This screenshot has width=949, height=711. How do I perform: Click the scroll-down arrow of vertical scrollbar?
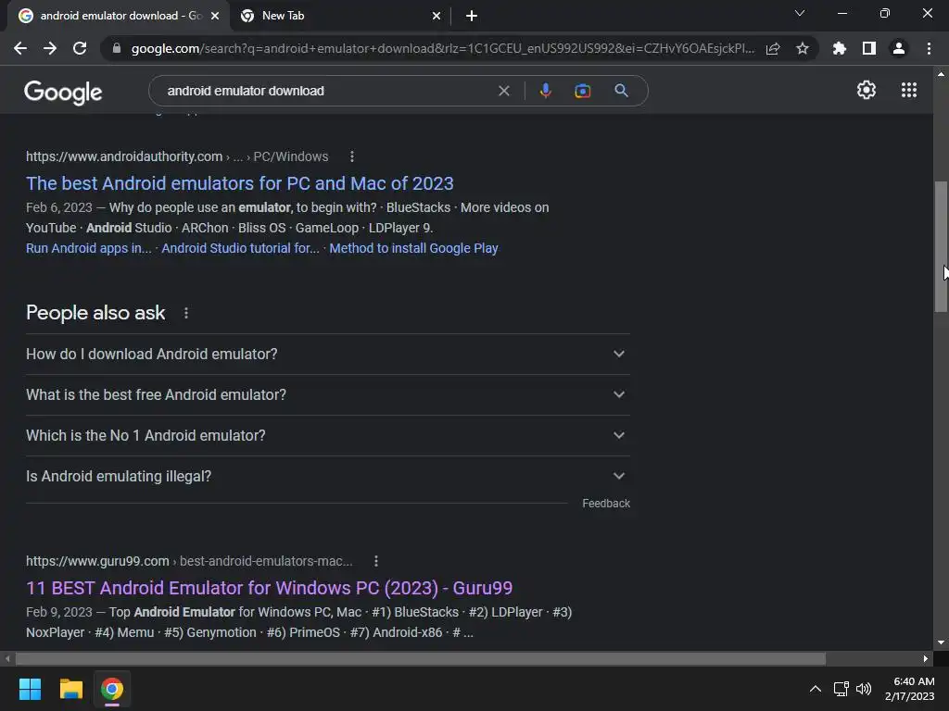pos(941,642)
